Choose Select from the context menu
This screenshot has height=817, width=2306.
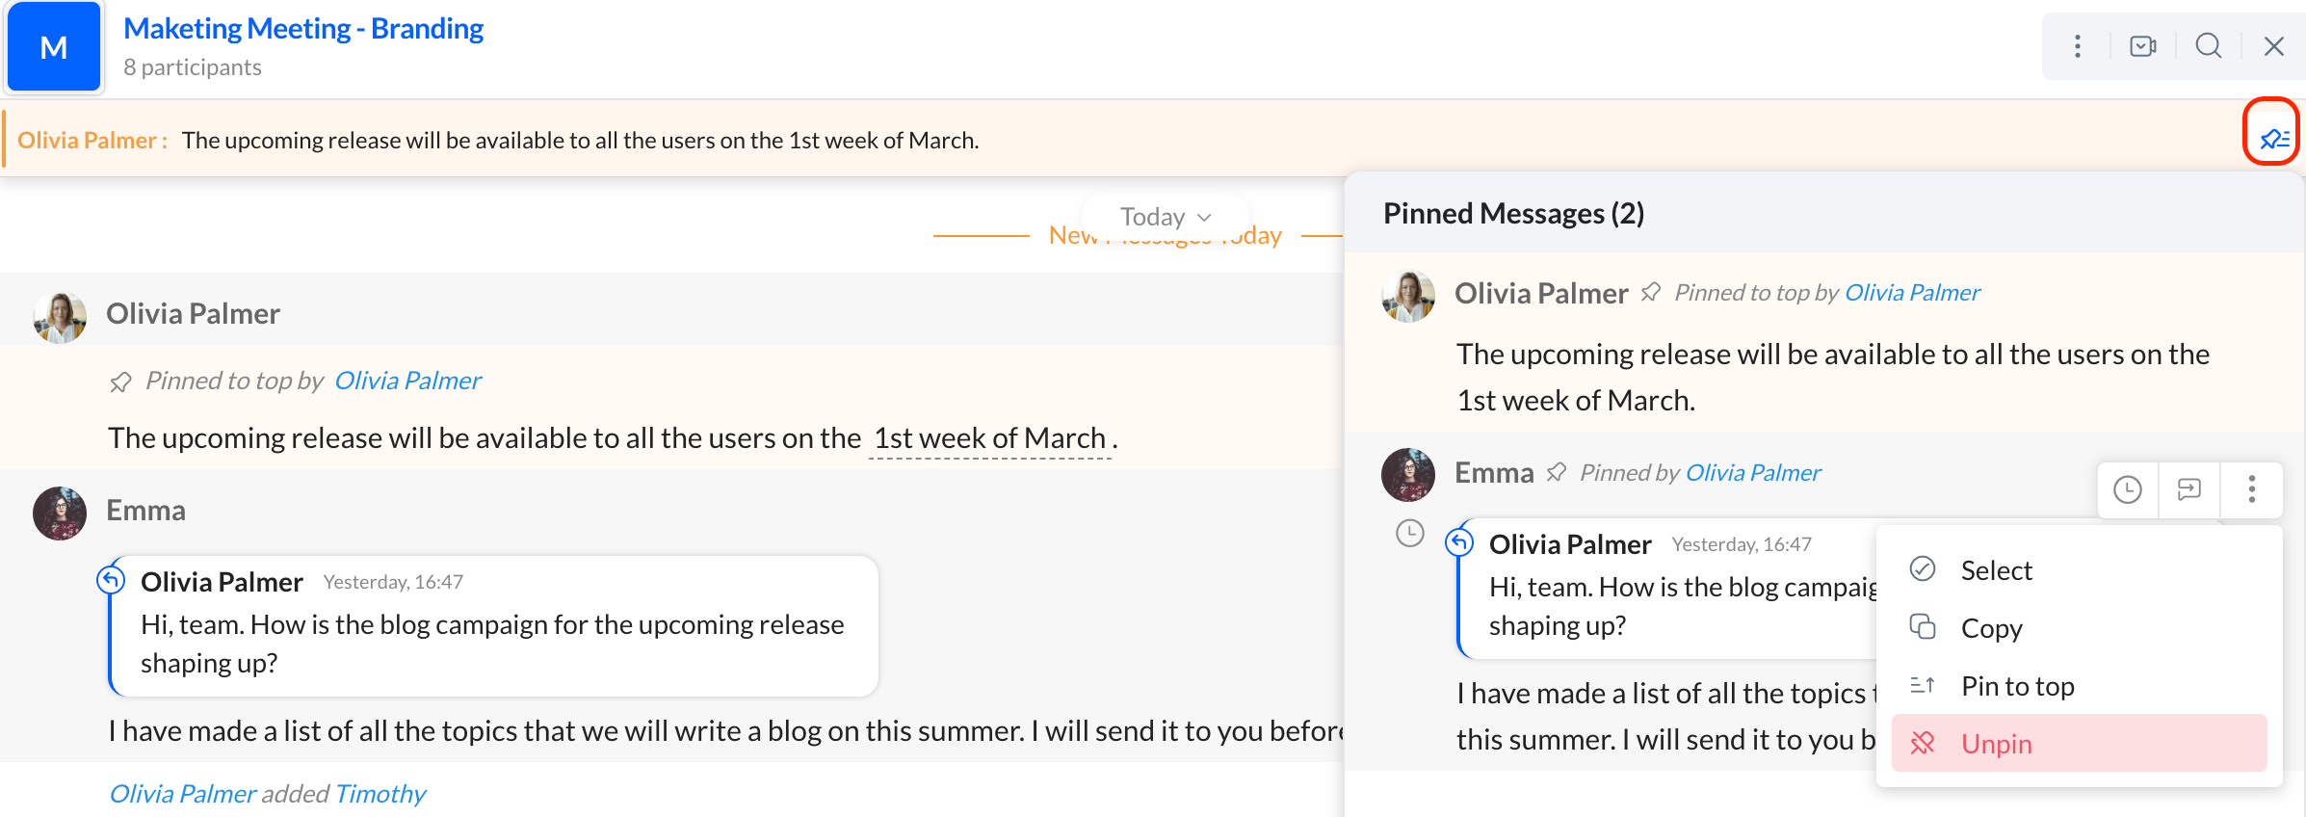point(1996,570)
